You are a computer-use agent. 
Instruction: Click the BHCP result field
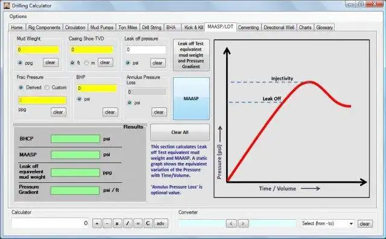pos(75,139)
